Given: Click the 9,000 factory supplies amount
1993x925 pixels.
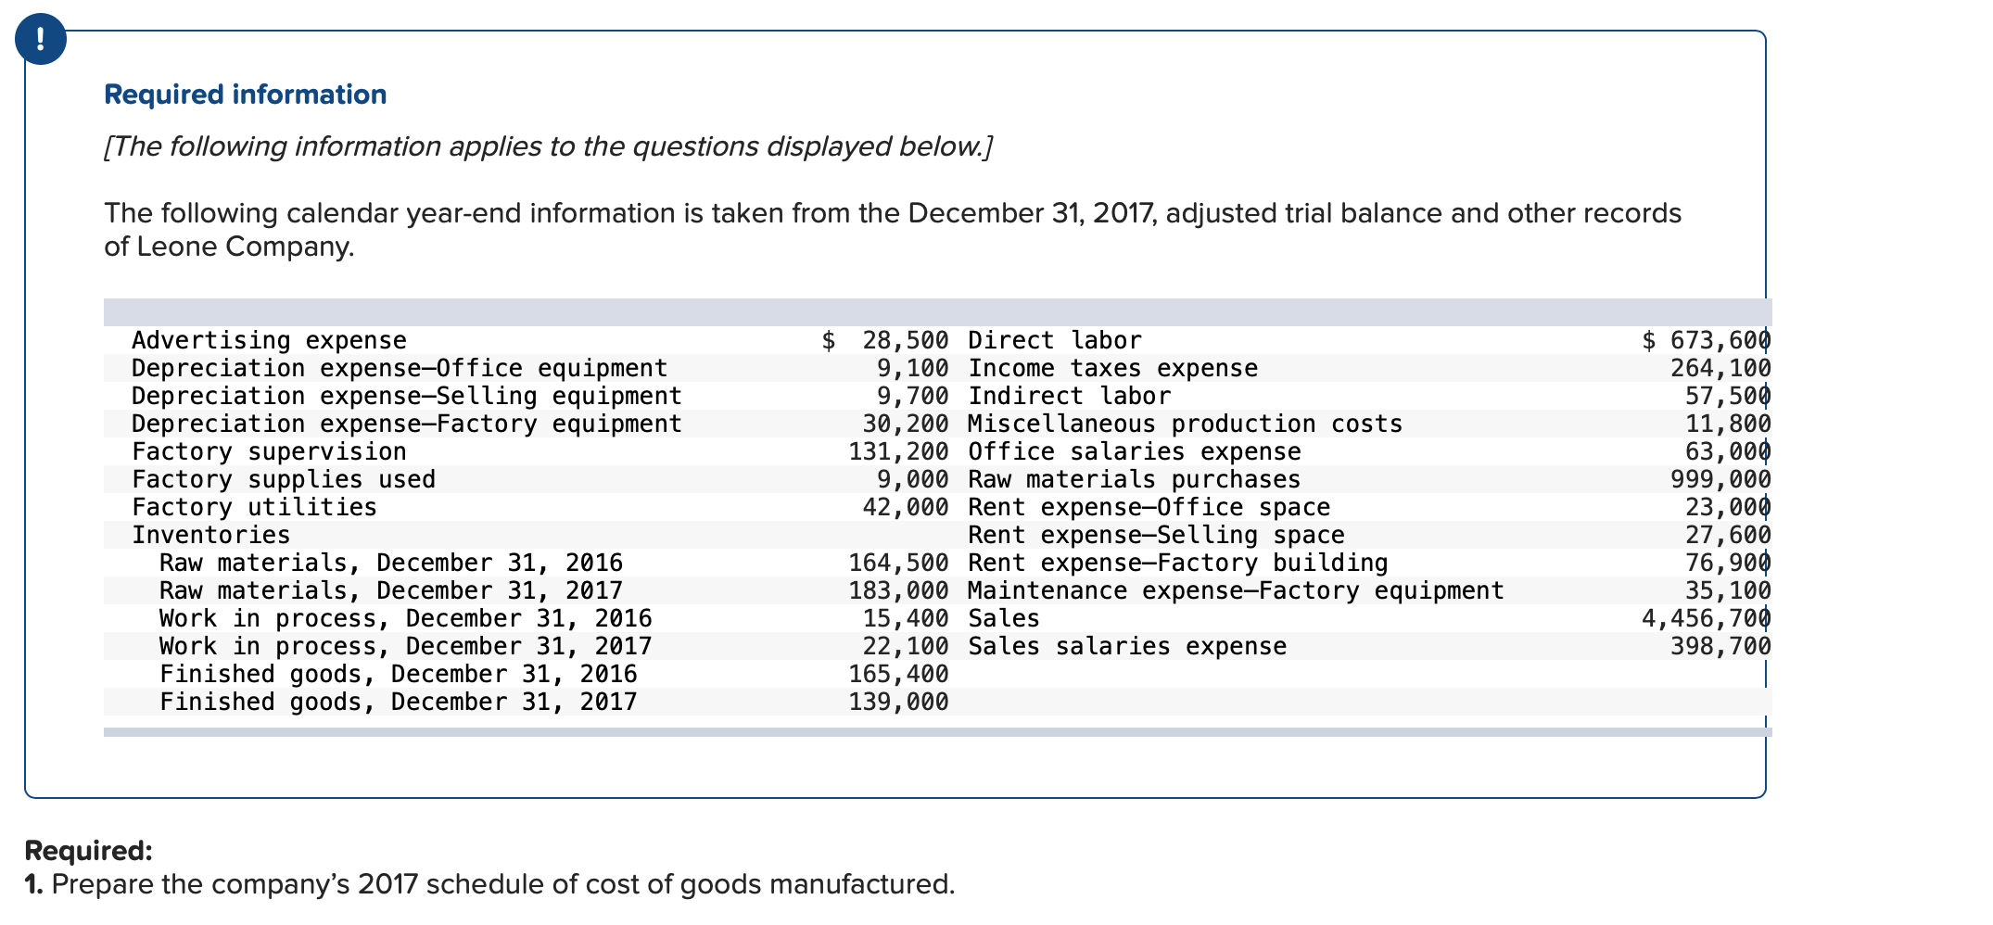Looking at the screenshot, I should 913,479.
